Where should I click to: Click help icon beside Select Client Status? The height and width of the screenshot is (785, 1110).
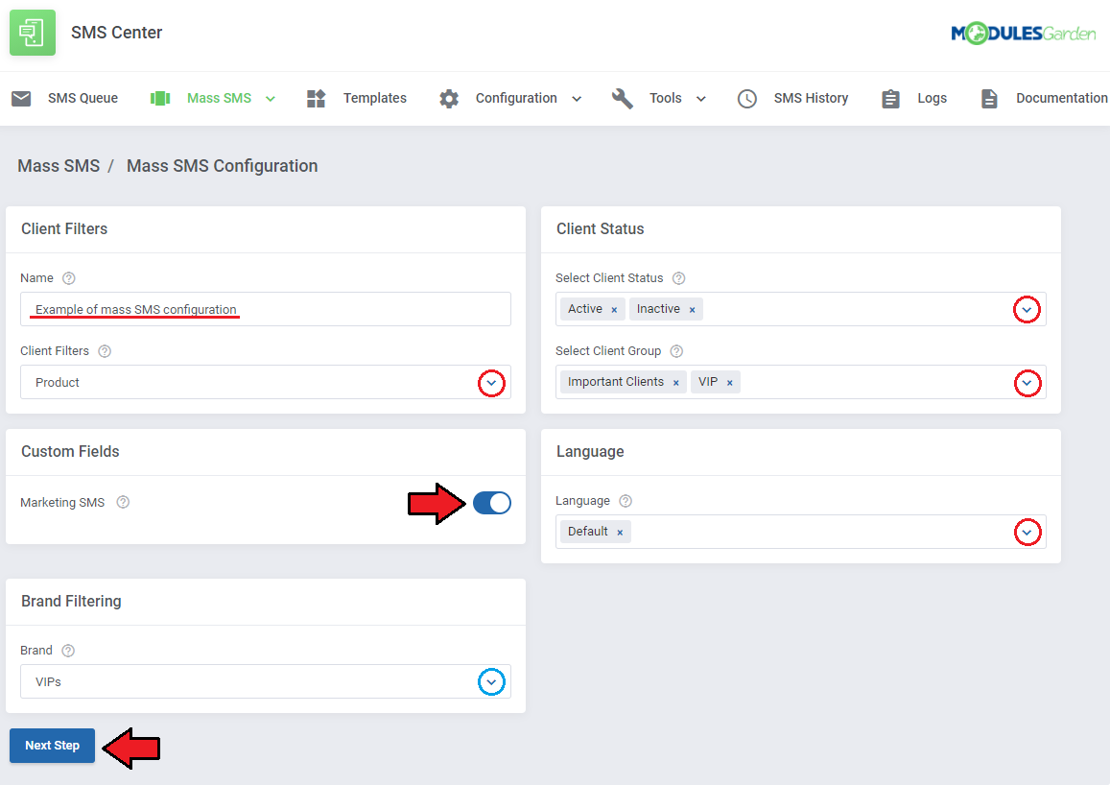[679, 278]
